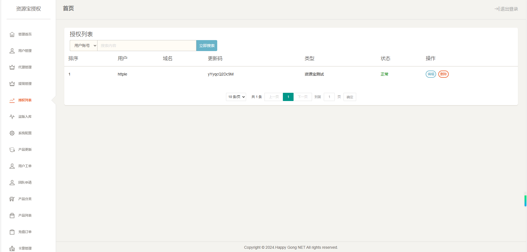Click inside the 搜索内容 search input field
This screenshot has width=527, height=252.
[147, 46]
